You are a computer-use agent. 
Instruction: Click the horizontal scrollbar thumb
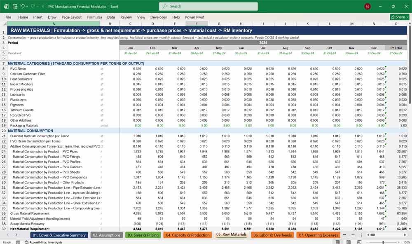(x=372, y=235)
